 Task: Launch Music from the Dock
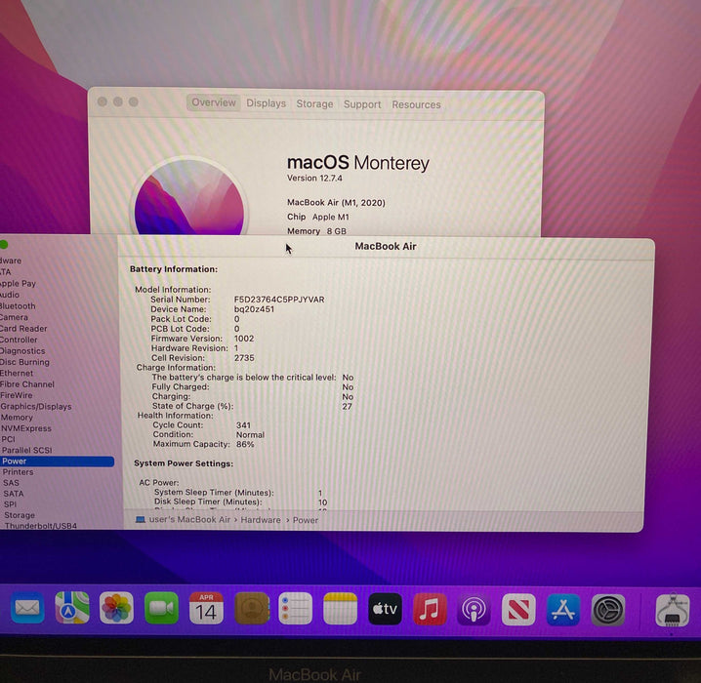tap(430, 609)
